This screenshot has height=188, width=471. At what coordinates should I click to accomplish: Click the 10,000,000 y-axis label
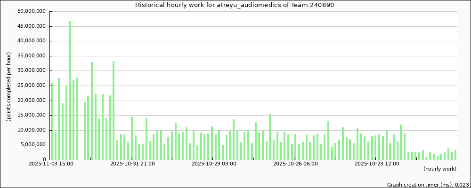click(30, 130)
